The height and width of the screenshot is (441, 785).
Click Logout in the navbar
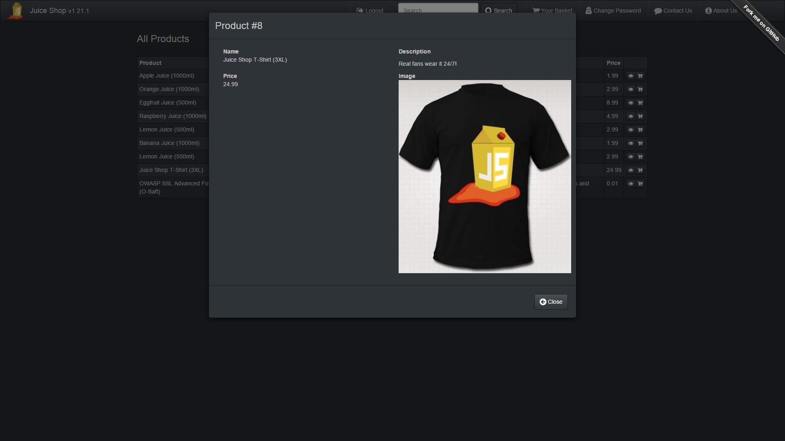370,11
